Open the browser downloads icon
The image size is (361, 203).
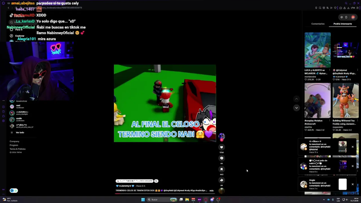[x=349, y=8]
